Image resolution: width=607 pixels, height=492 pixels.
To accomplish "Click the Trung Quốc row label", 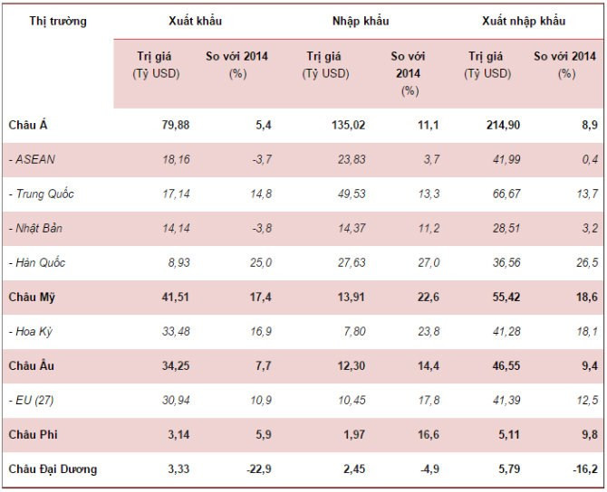I will pyautogui.click(x=41, y=194).
